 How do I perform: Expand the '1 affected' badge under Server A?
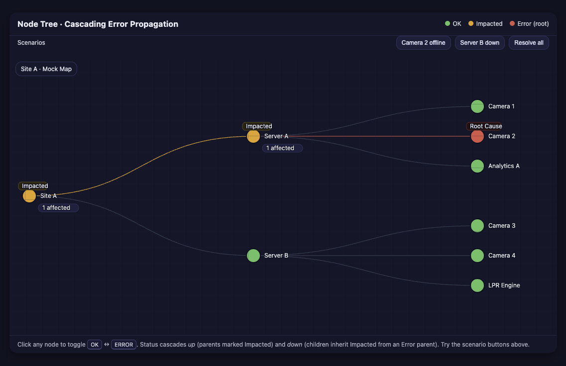point(282,148)
